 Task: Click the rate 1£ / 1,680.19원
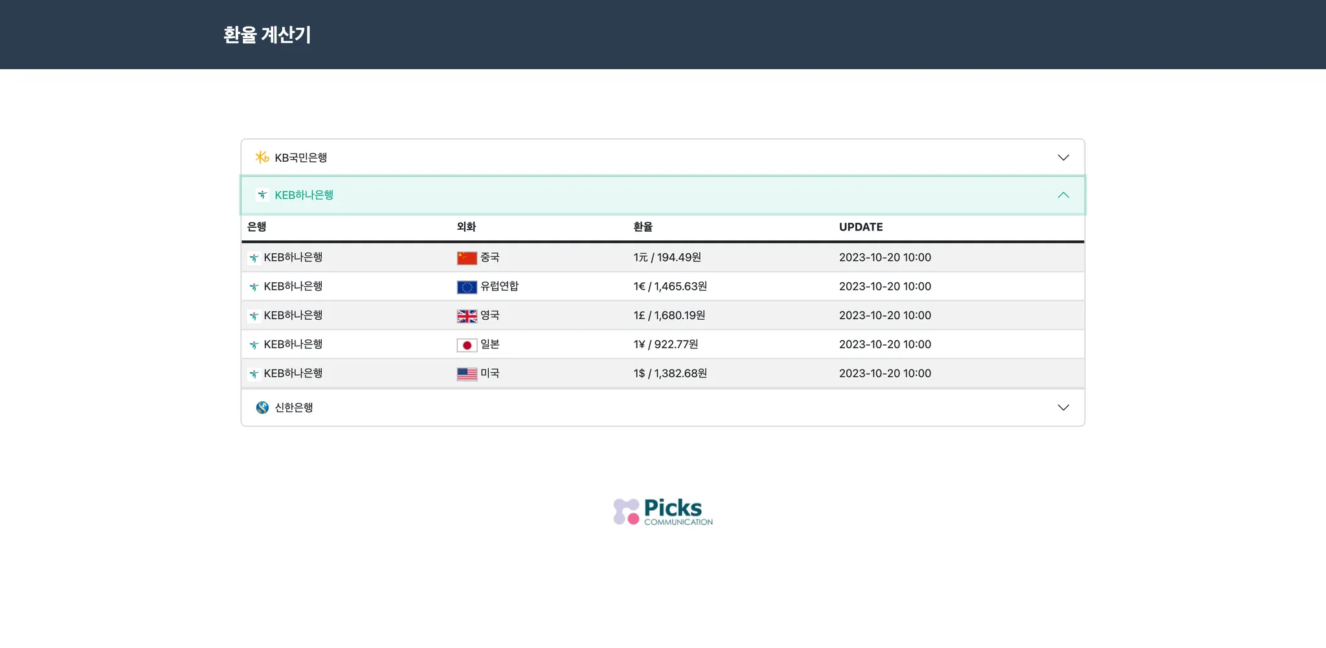click(x=669, y=315)
